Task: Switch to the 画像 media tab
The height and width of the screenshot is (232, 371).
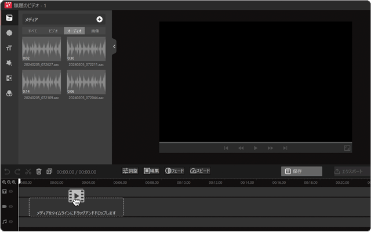Action: point(95,30)
